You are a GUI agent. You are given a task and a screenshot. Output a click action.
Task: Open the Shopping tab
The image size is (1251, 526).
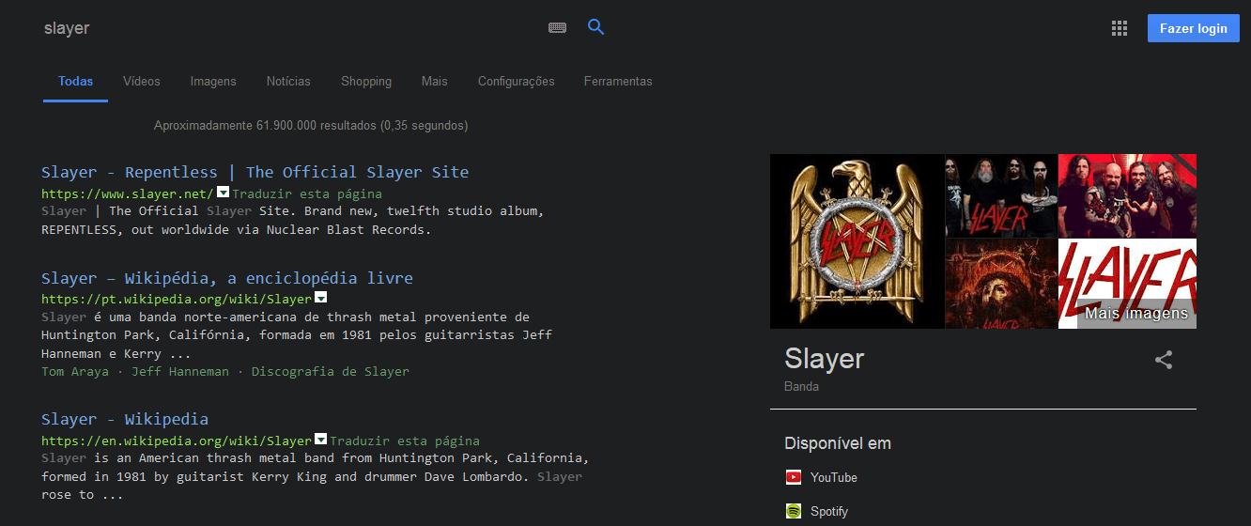366,82
